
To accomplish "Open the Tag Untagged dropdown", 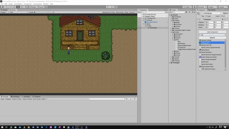I will point(209,16).
